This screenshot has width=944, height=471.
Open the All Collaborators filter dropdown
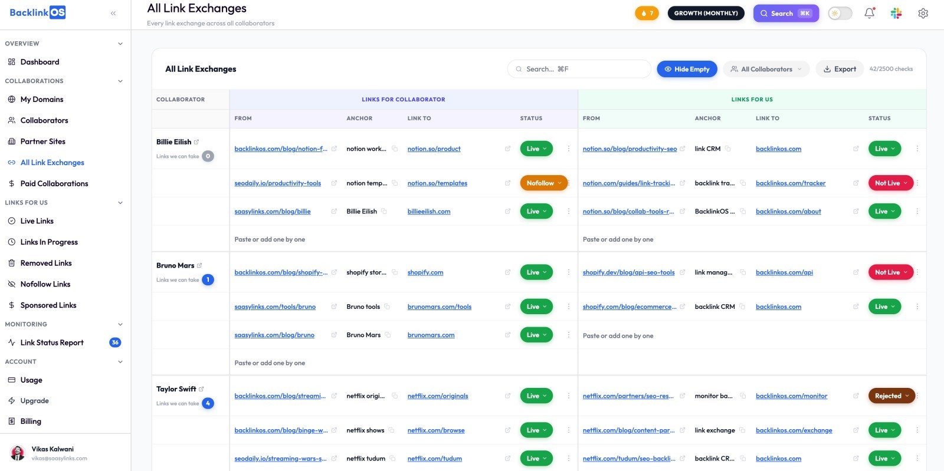(766, 69)
